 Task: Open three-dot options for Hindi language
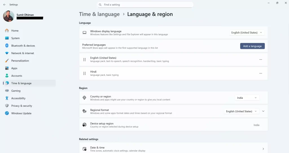pos(260,73)
